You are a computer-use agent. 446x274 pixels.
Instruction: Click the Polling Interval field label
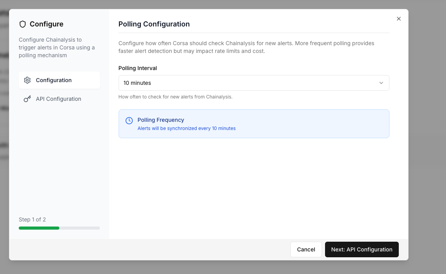pyautogui.click(x=138, y=68)
